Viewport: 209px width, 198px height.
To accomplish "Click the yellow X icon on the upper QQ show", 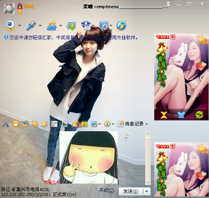I will [164, 115].
